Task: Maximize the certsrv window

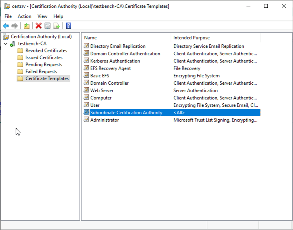Action: [266, 6]
